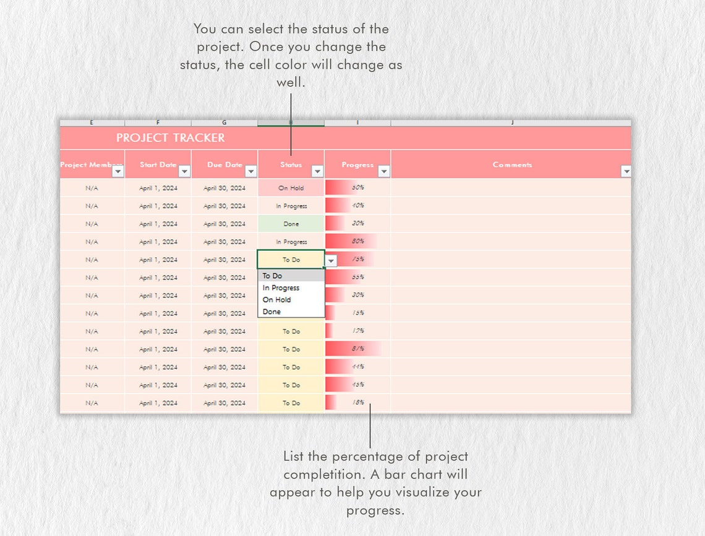Open the Comments column filter arrow

(x=626, y=171)
